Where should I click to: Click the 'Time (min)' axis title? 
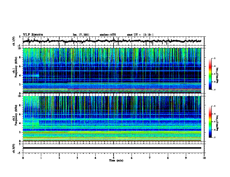click(116, 161)
